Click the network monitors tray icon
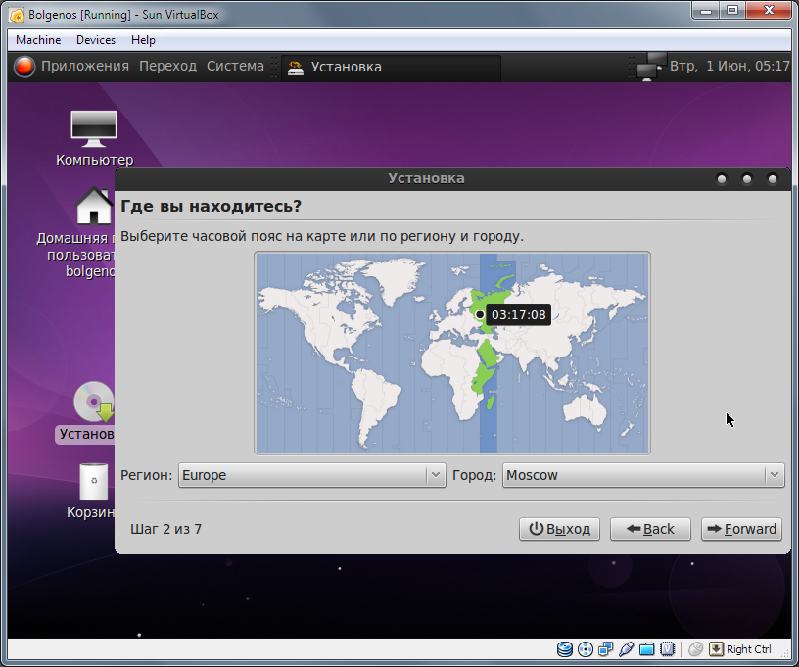Screen dimensions: 799x667 (651, 67)
